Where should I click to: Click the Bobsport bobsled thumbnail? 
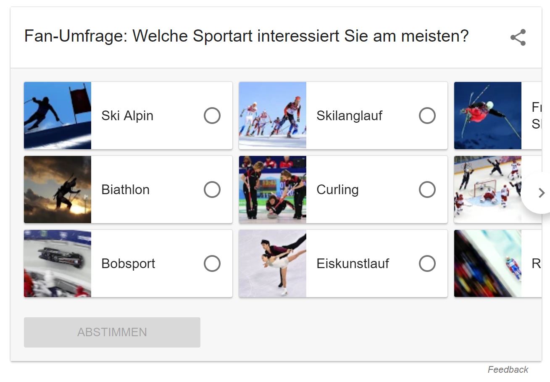click(x=58, y=263)
